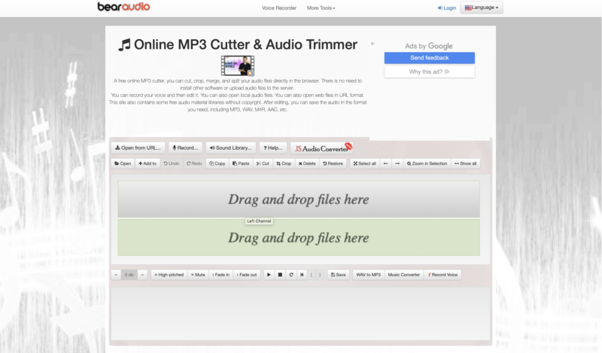Click the upper drag and drop area
The height and width of the screenshot is (353, 602).
tap(298, 199)
